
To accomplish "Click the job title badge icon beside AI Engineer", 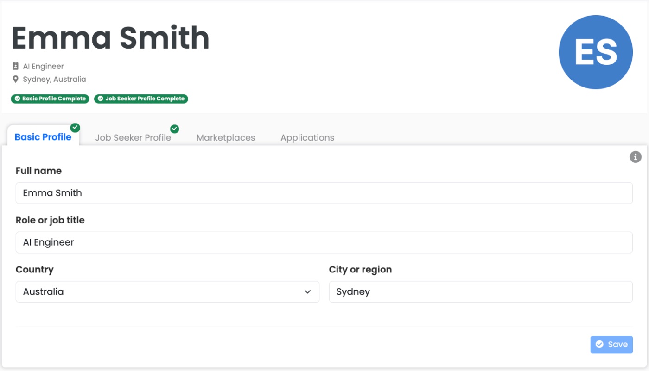I will pyautogui.click(x=15, y=66).
